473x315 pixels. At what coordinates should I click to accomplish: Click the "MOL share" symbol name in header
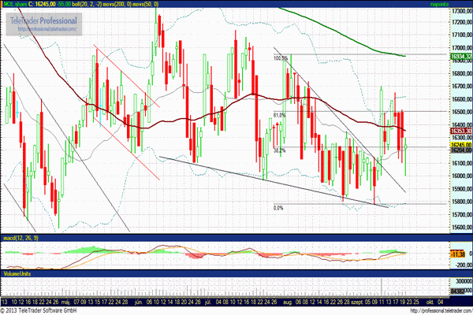click(15, 4)
